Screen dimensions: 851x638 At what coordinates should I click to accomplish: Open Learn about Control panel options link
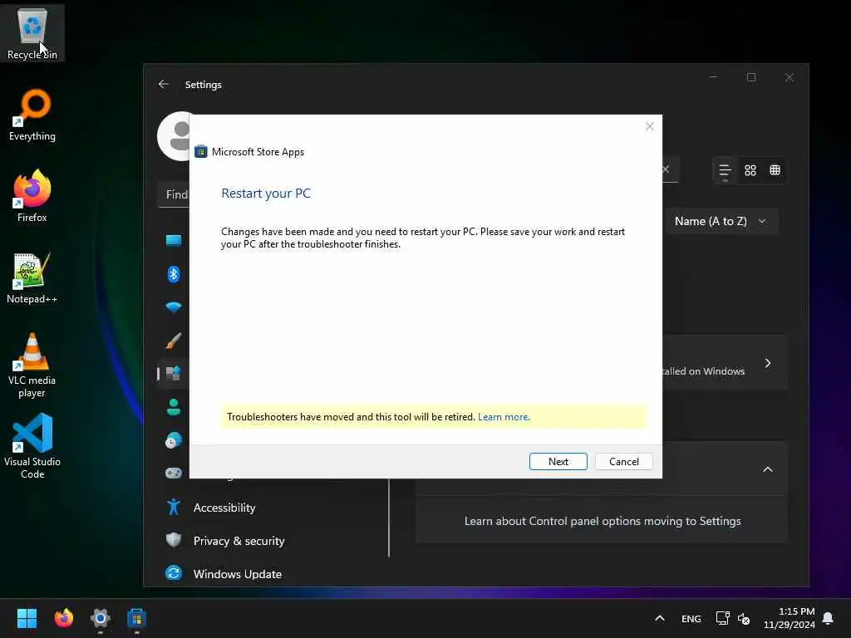(x=603, y=522)
